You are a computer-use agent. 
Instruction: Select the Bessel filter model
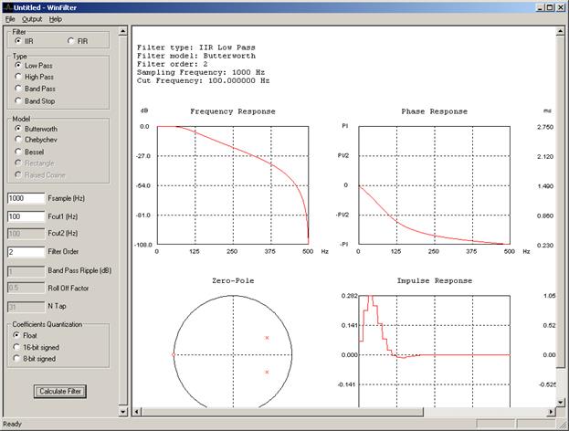tap(17, 152)
